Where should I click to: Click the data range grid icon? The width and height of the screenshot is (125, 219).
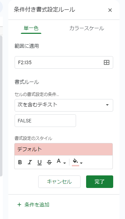coord(107,62)
